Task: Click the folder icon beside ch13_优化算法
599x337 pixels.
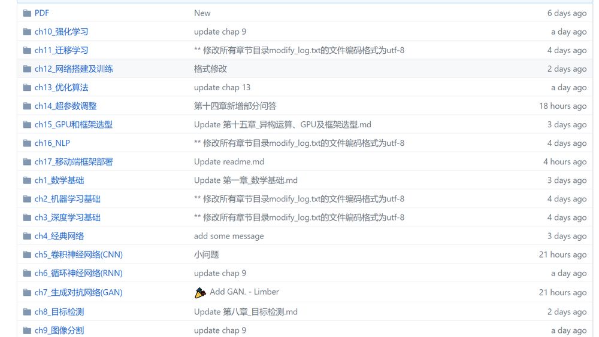Action: coord(27,88)
